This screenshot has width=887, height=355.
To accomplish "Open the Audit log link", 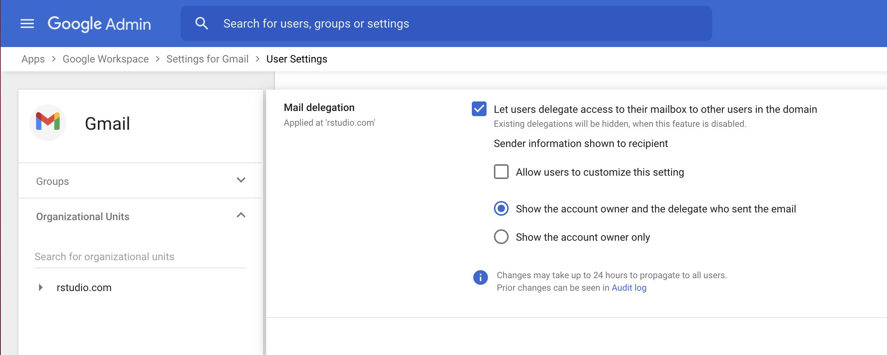I will coord(629,288).
